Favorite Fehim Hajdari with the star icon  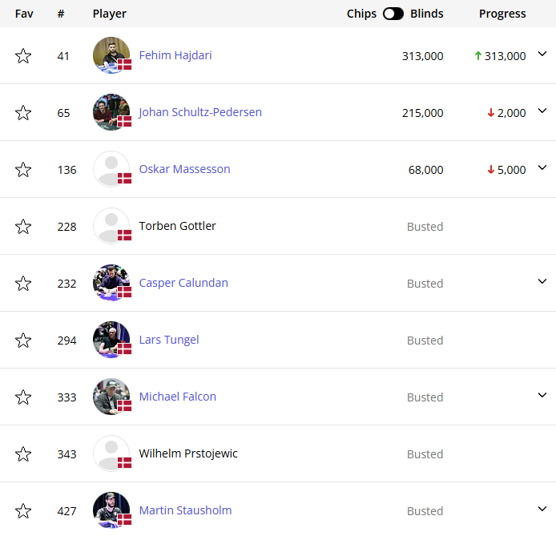click(x=23, y=56)
